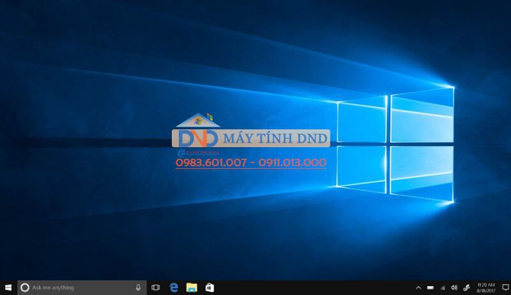The image size is (511, 295).
Task: Focus the 'Ask me anything' search box
Action: 82,287
